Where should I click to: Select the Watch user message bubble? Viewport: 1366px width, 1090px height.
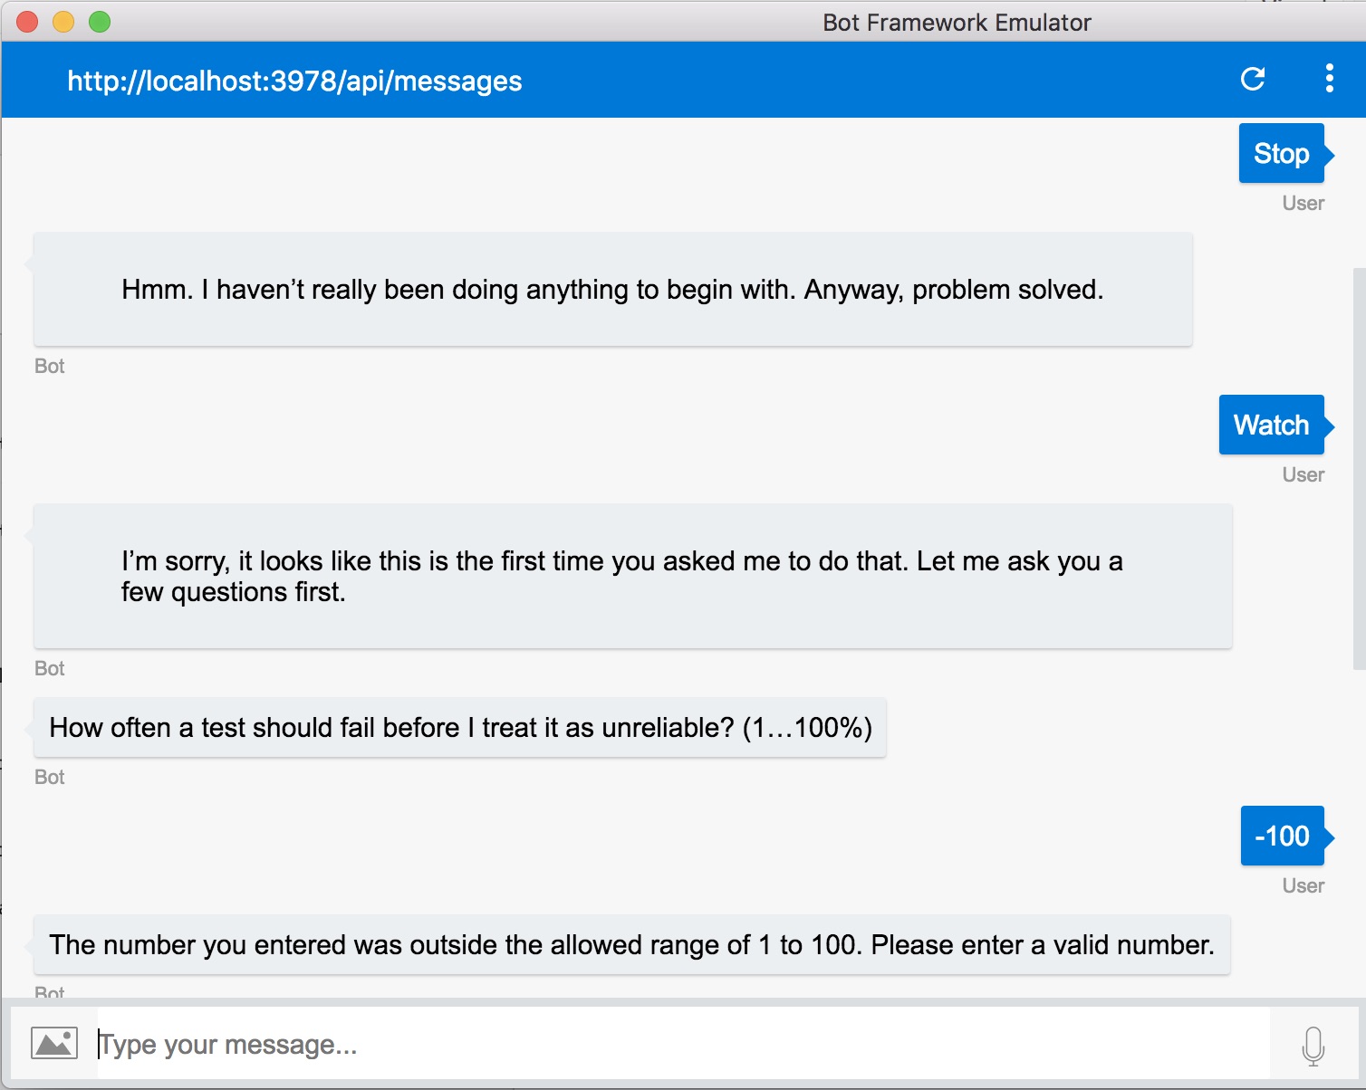pyautogui.click(x=1272, y=425)
